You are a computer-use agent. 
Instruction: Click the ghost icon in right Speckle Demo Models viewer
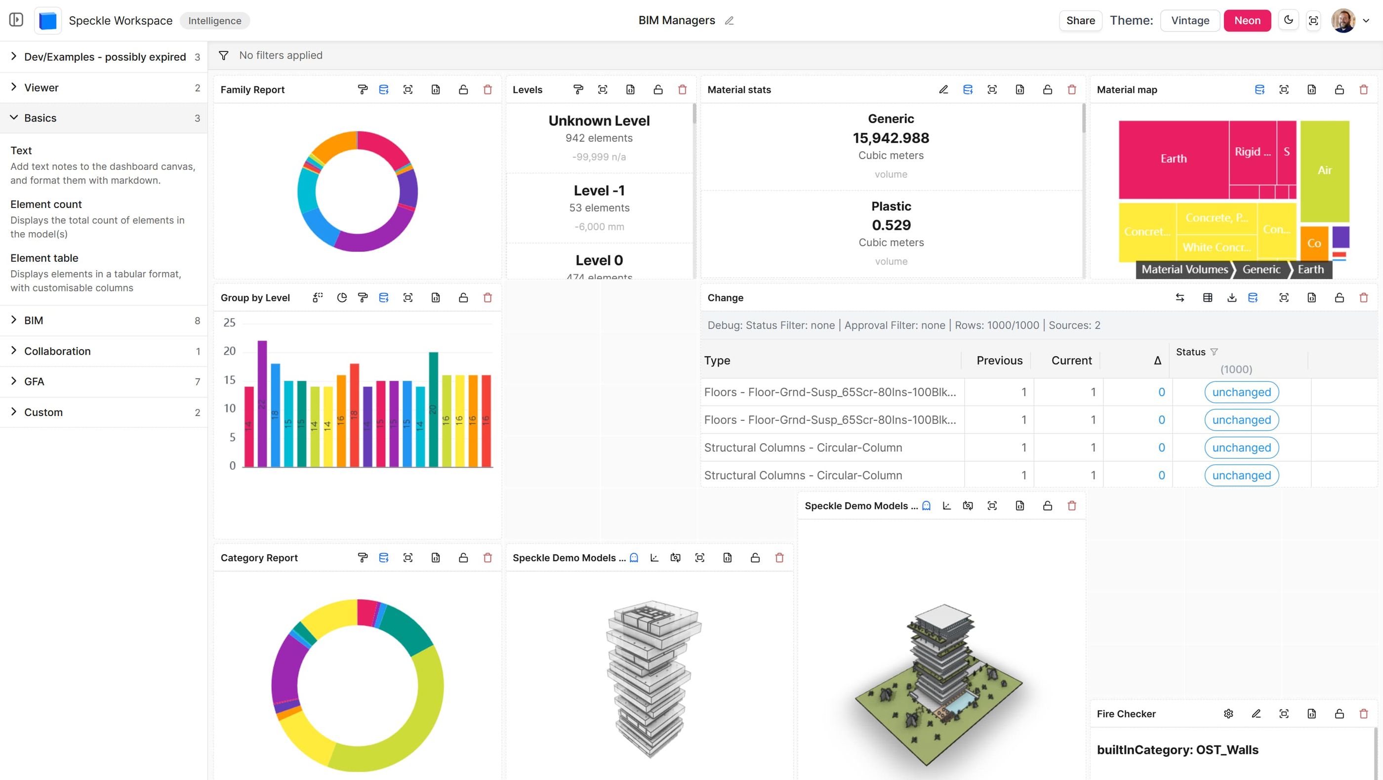(x=926, y=506)
